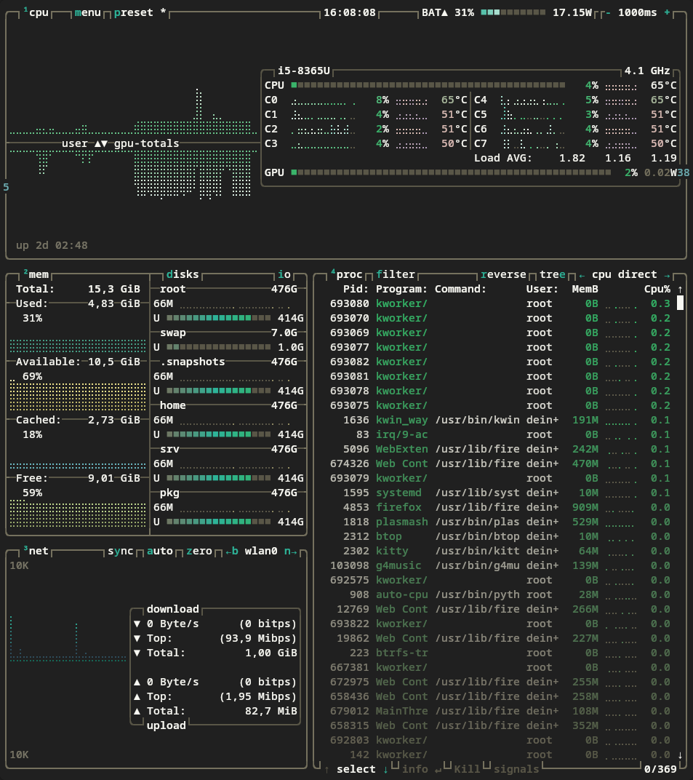Select the g4music process row

pos(500,565)
